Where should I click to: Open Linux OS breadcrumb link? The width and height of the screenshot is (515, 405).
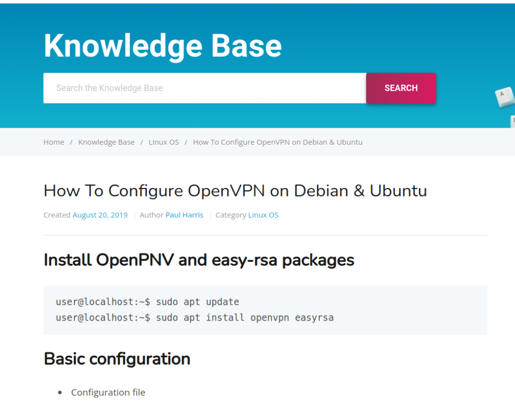(163, 142)
